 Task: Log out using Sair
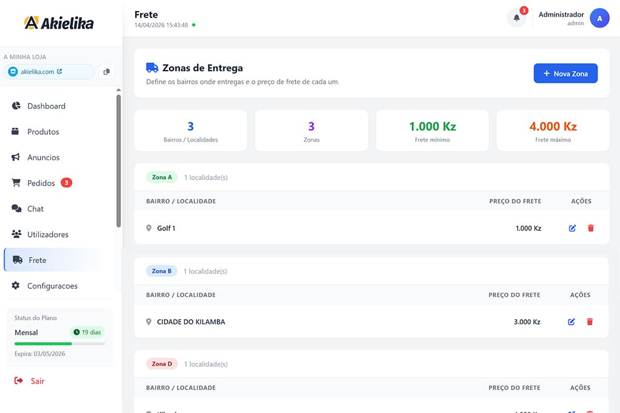(37, 381)
